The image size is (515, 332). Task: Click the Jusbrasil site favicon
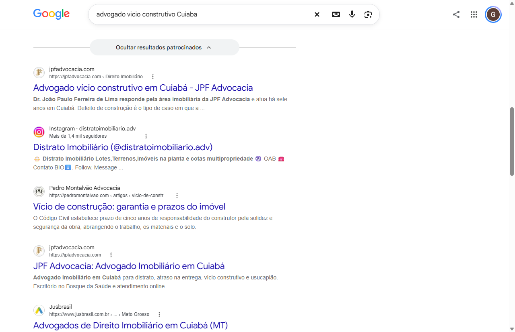tap(39, 310)
